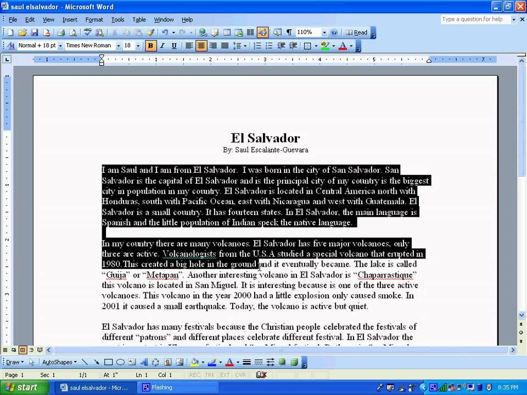Open the File menu
Image resolution: width=527 pixels, height=395 pixels.
(x=13, y=20)
